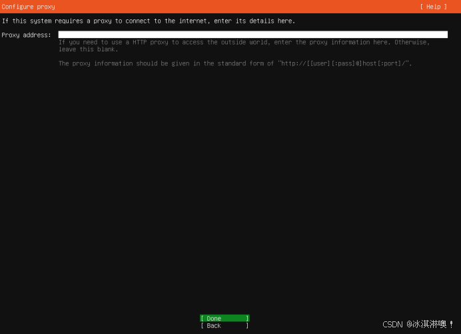Click the 'leave this blank.' hint text

click(88, 49)
